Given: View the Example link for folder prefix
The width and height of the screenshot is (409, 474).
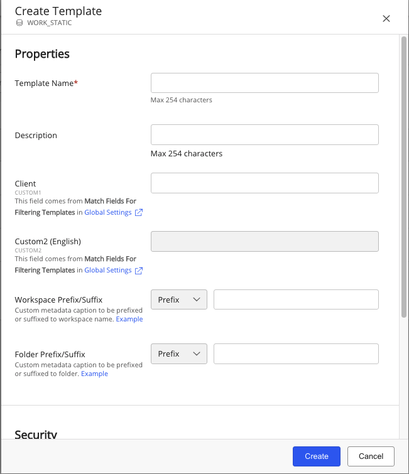Looking at the screenshot, I should click(94, 374).
